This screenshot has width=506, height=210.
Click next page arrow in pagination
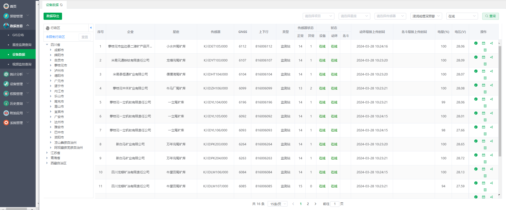tap(315, 204)
